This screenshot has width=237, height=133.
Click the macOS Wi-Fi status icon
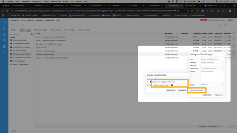point(204,1)
